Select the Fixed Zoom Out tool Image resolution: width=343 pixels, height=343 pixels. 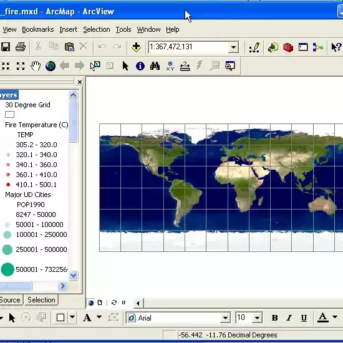21,66
